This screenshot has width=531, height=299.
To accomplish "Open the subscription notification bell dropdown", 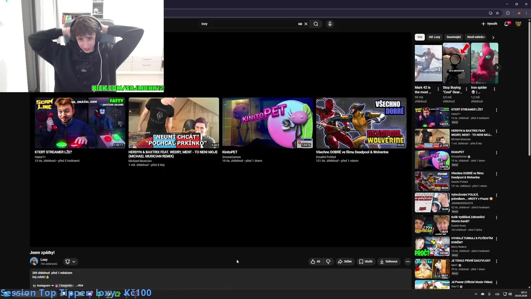I will pos(71,262).
